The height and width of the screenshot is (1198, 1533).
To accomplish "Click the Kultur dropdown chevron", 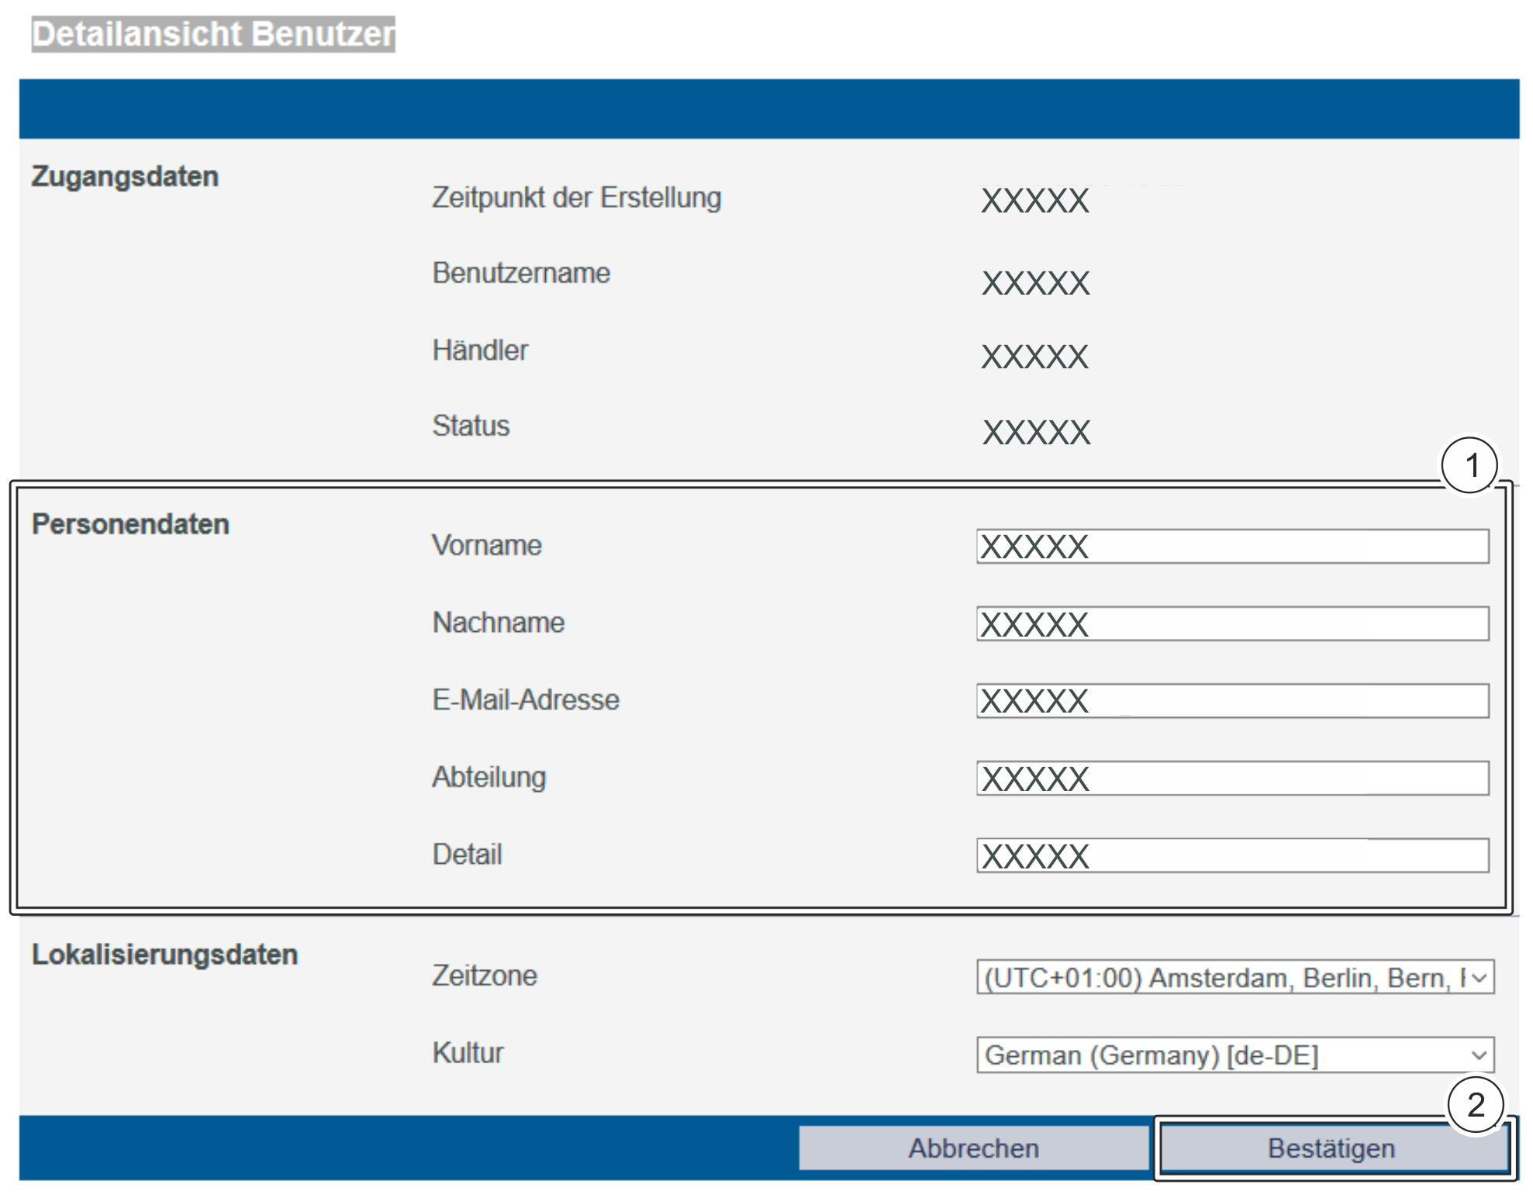I will pos(1479,1055).
